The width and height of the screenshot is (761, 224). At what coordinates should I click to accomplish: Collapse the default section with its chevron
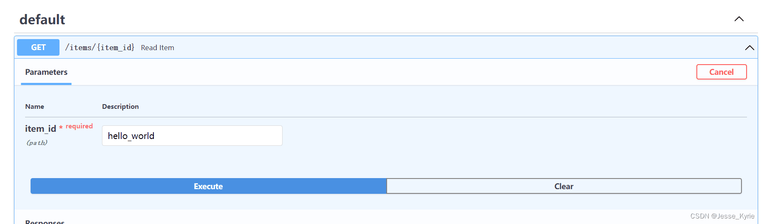point(739,19)
